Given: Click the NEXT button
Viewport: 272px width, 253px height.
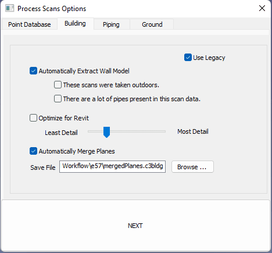Looking at the screenshot, I should coord(135,226).
